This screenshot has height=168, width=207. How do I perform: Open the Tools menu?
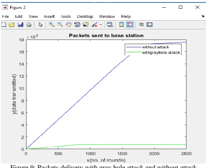(x=66, y=16)
